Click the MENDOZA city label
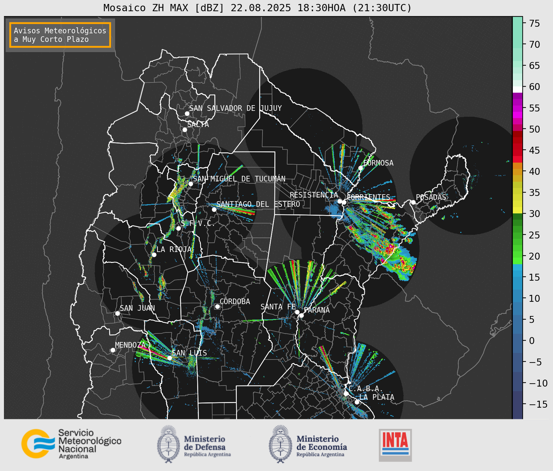The width and height of the screenshot is (553, 471). pyautogui.click(x=130, y=345)
